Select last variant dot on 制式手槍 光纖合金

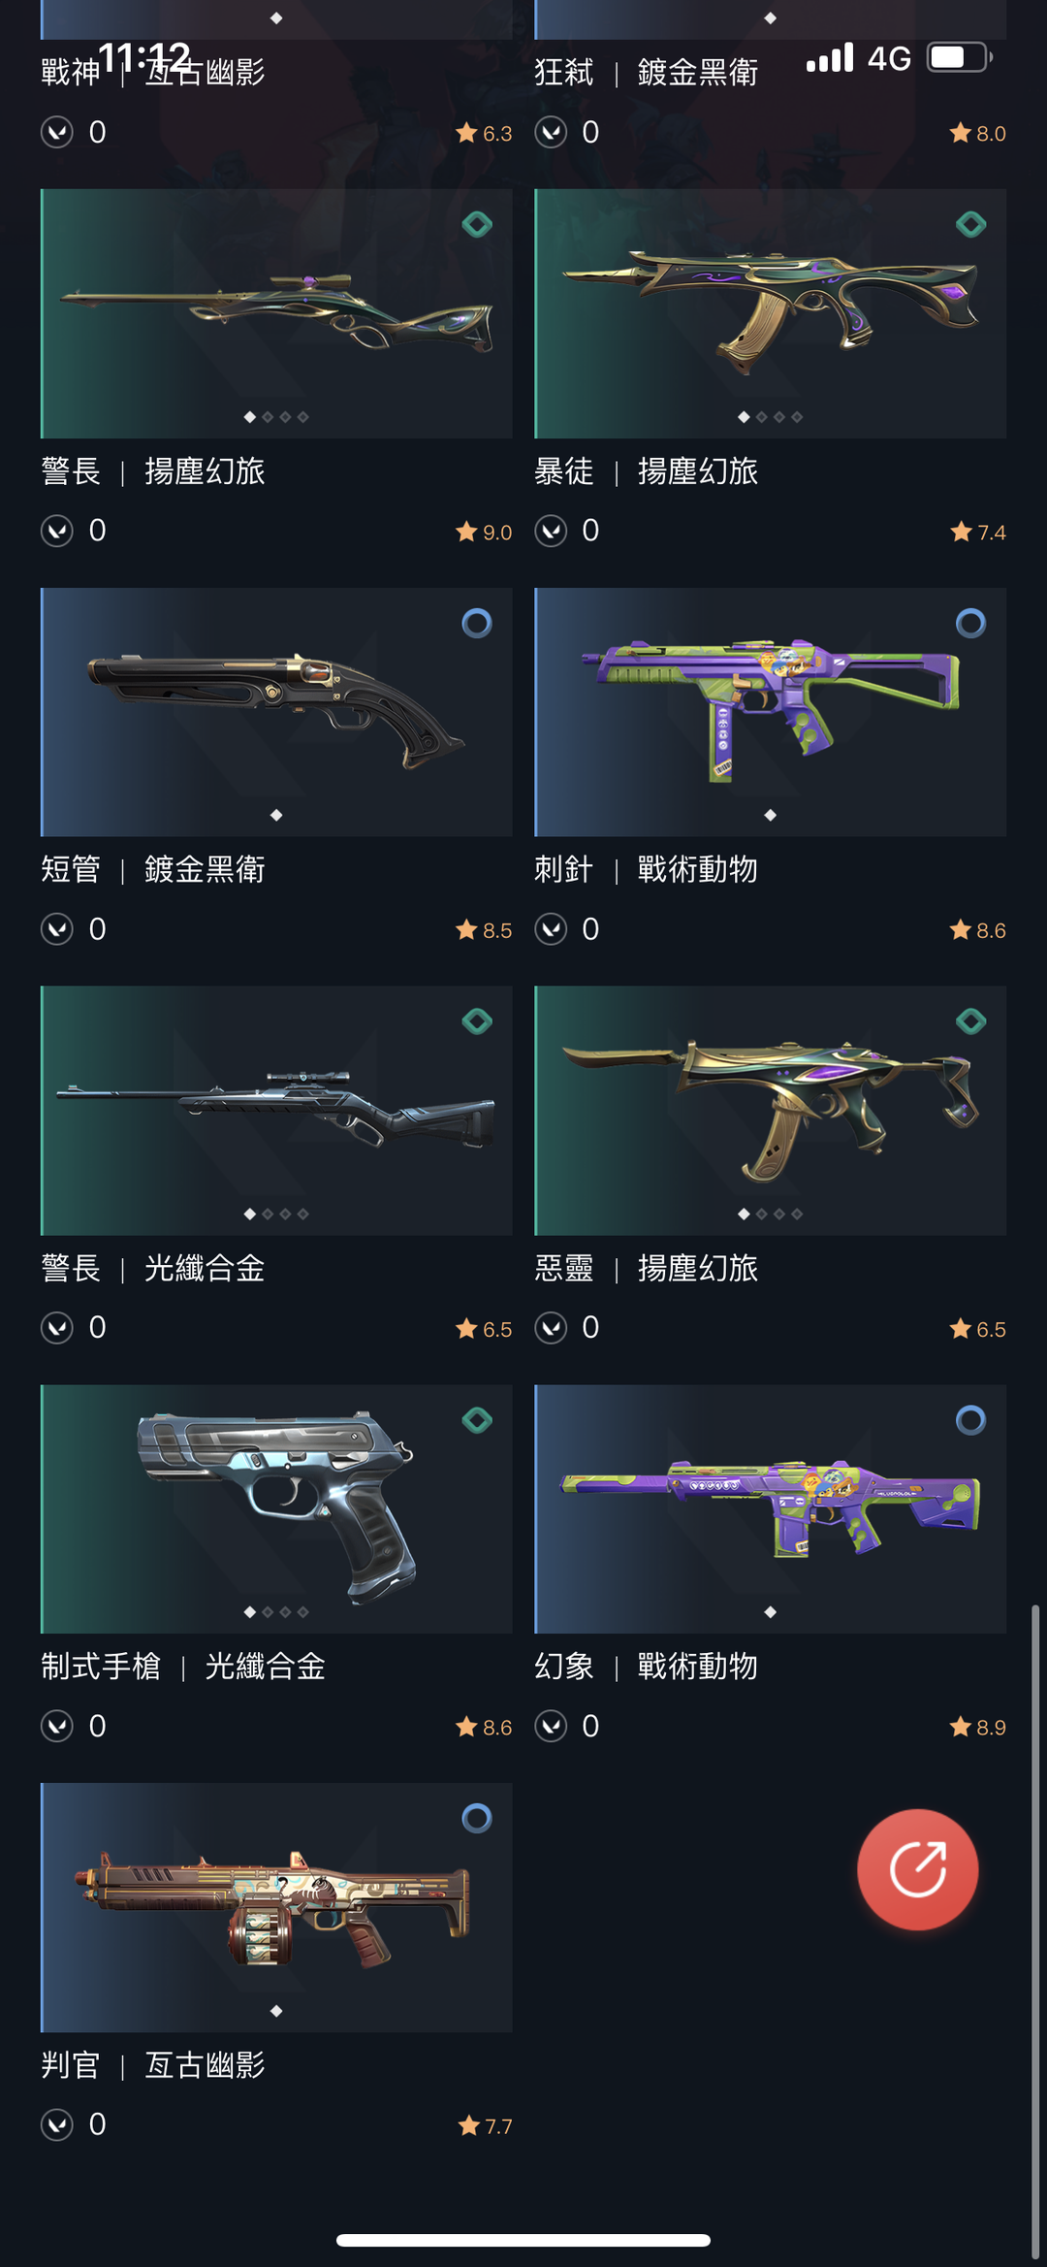[x=303, y=1612]
